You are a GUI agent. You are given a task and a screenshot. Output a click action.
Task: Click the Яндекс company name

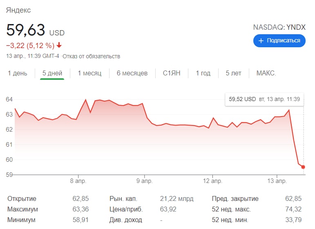coord(18,10)
